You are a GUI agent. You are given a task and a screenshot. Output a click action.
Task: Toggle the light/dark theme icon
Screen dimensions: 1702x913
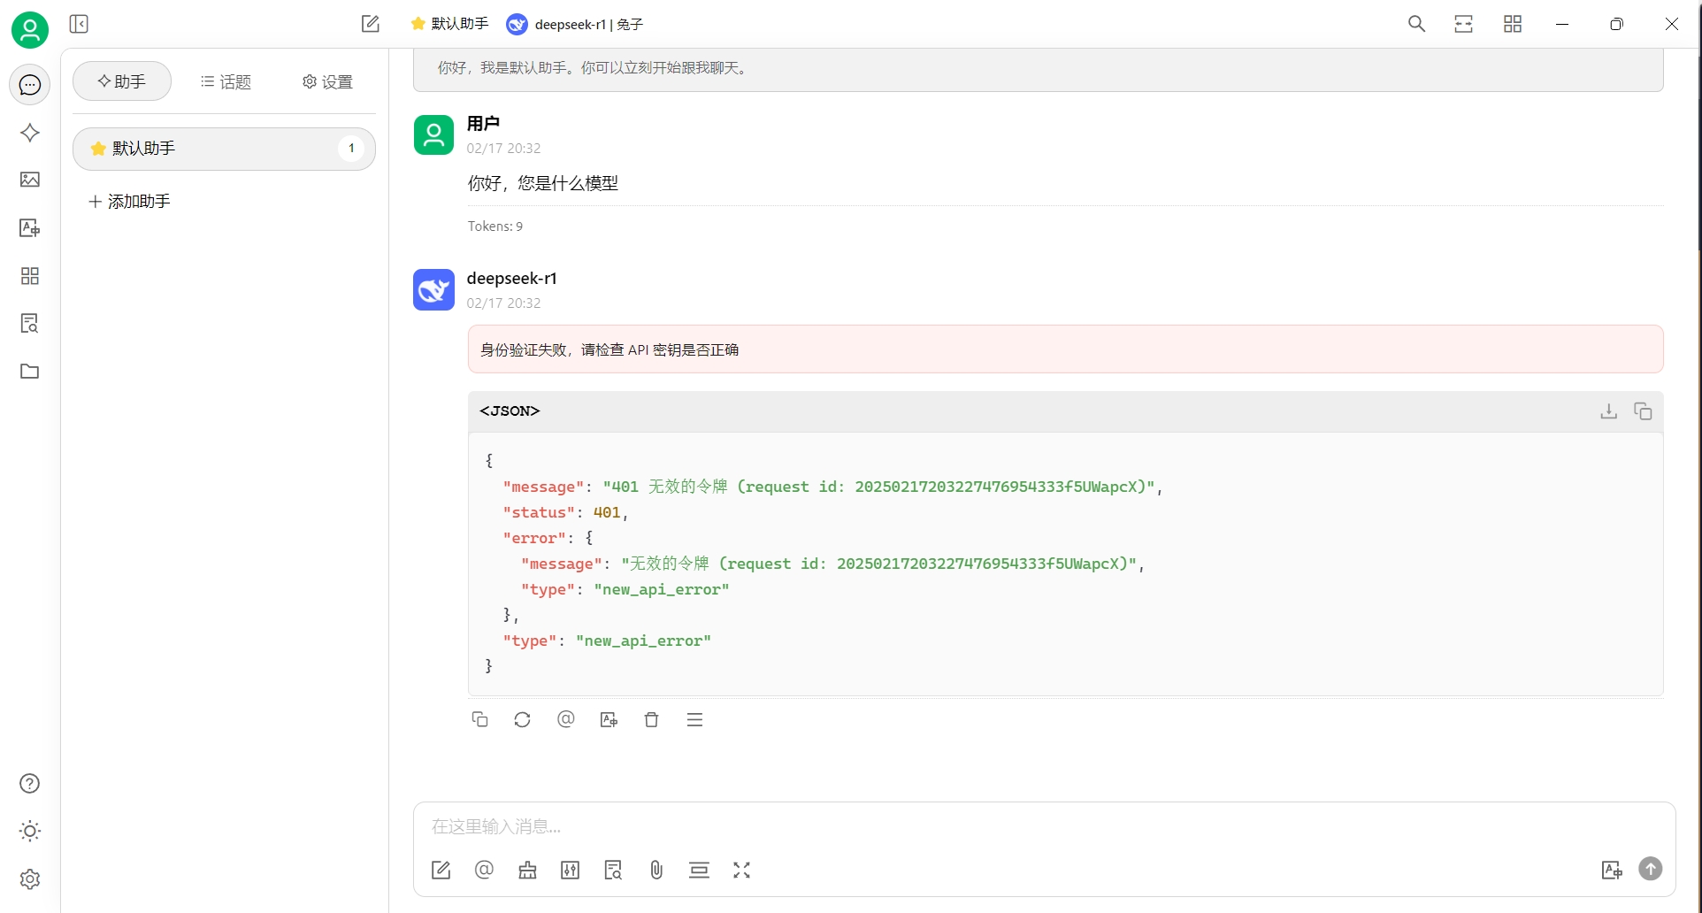[x=30, y=831]
